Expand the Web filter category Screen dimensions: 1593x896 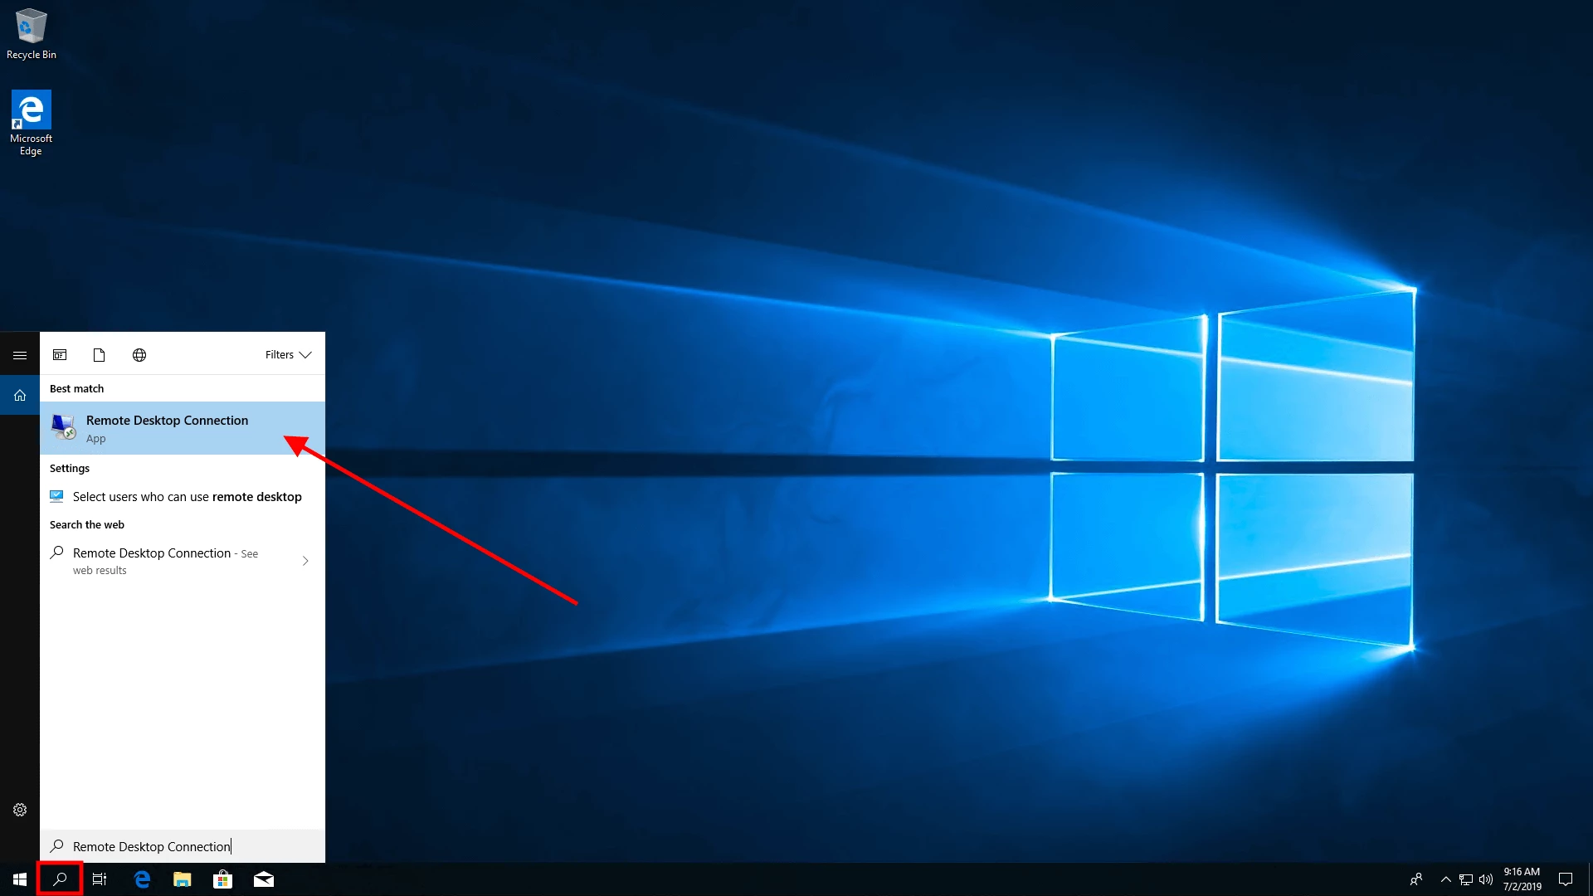[139, 354]
